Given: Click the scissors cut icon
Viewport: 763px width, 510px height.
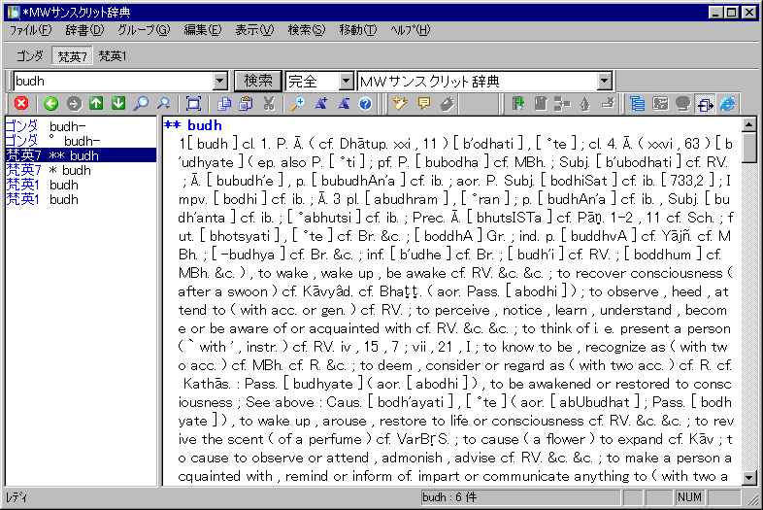Looking at the screenshot, I should 269,103.
